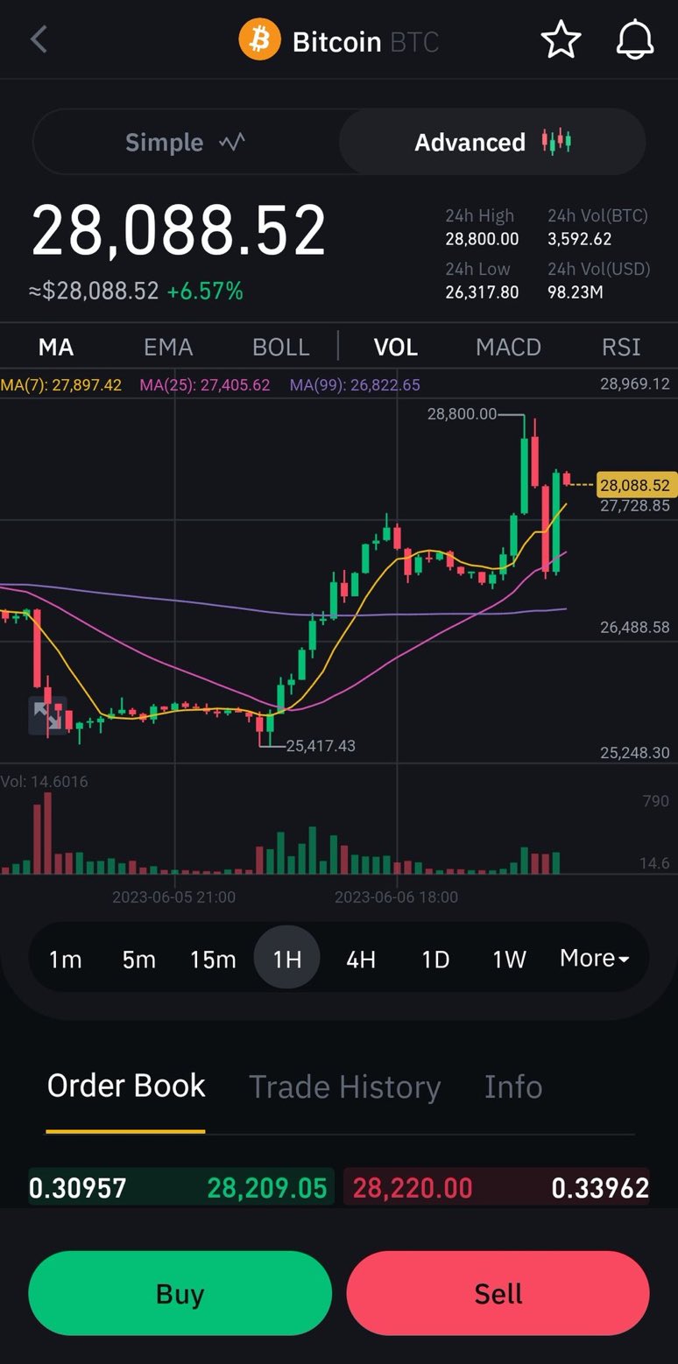Tap the 25,417.43 low marker on chart

(321, 746)
